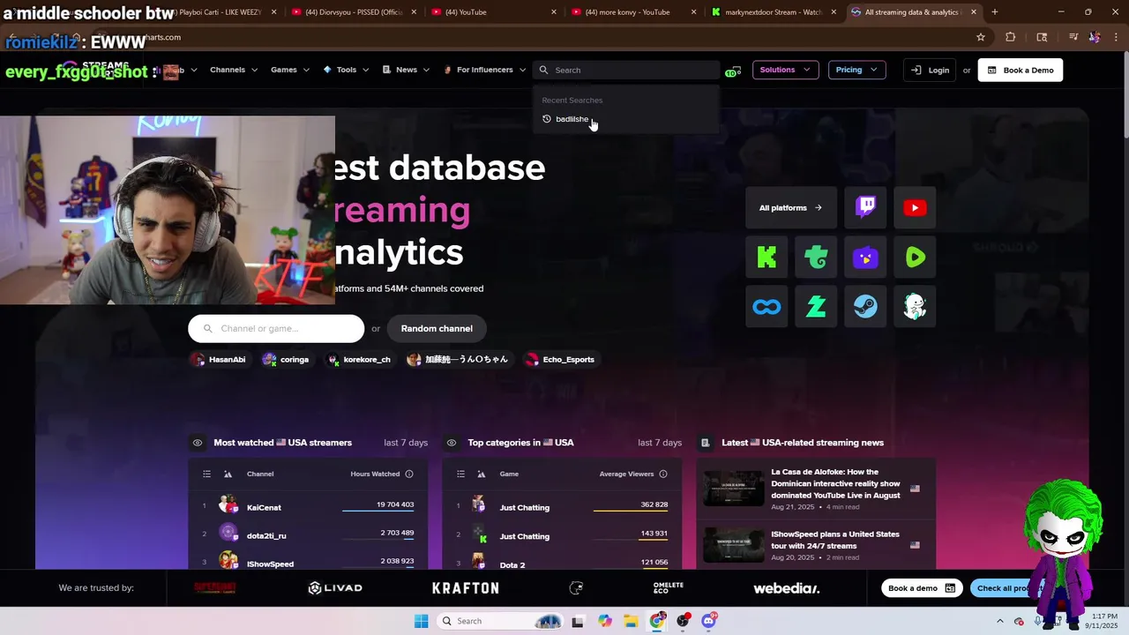This screenshot has width=1129, height=635.
Task: Open the green Z-logo platform tile
Action: point(816,307)
